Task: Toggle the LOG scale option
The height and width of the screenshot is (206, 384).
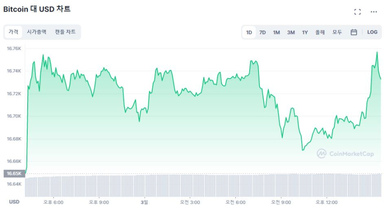Action: pos(372,32)
